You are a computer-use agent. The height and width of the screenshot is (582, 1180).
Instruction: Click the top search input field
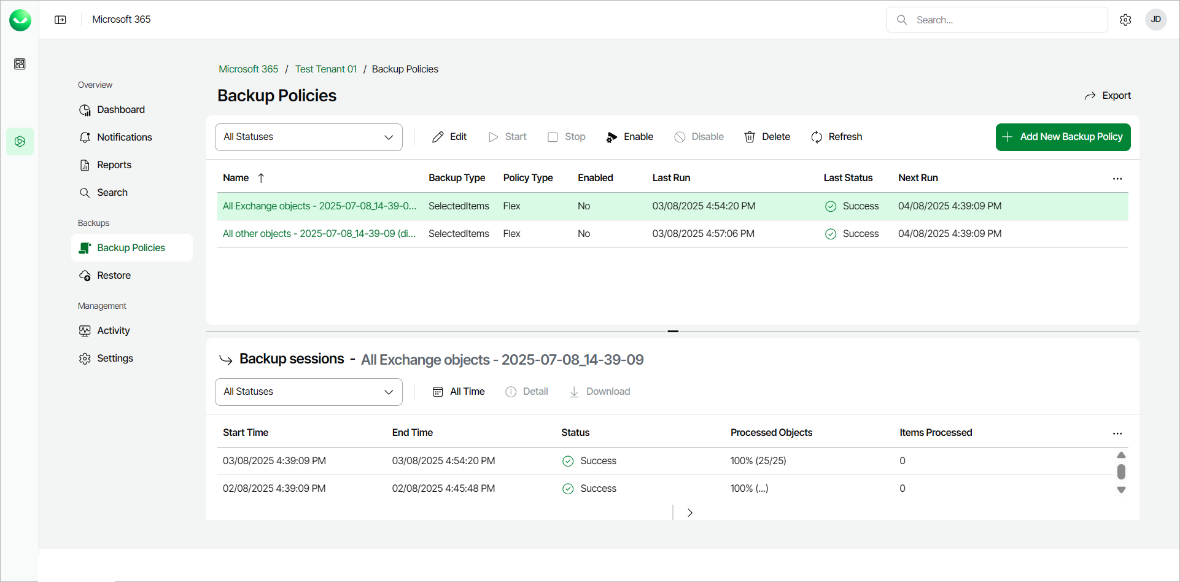1007,20
